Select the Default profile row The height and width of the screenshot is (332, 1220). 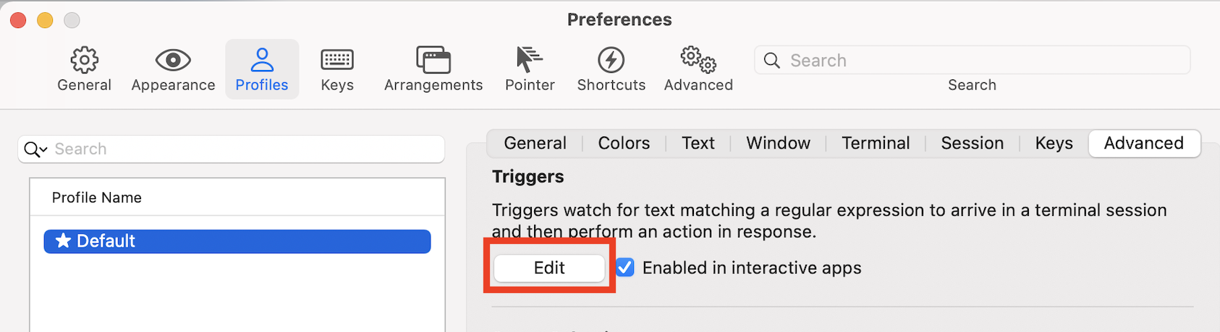click(237, 241)
